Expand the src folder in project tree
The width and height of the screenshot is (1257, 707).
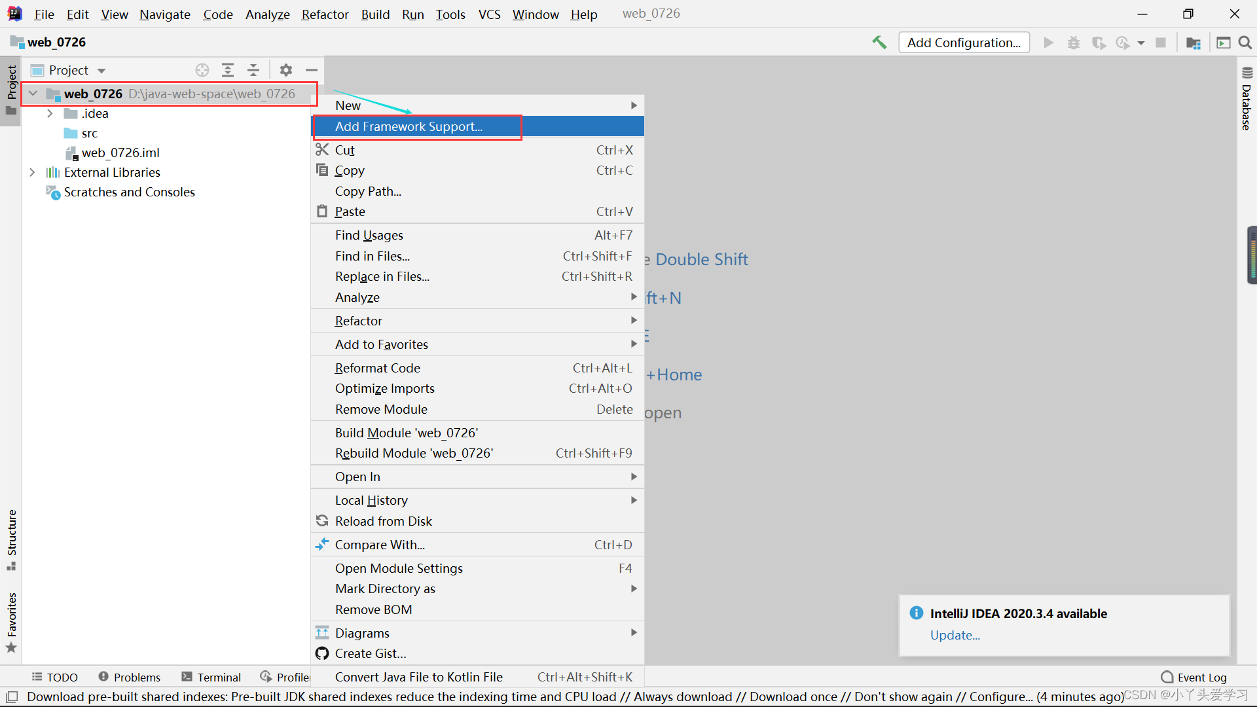88,133
